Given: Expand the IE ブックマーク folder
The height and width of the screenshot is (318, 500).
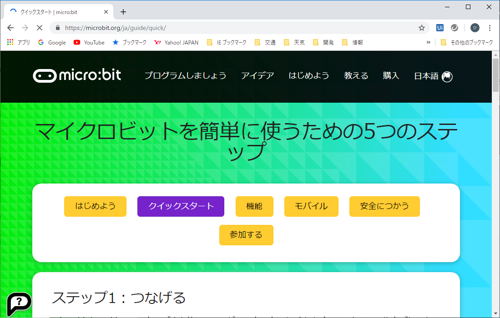Looking at the screenshot, I should (x=227, y=42).
